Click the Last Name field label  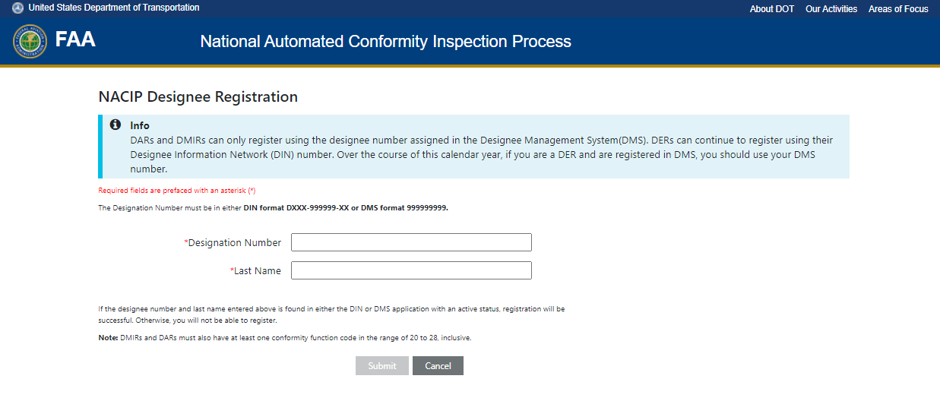257,271
